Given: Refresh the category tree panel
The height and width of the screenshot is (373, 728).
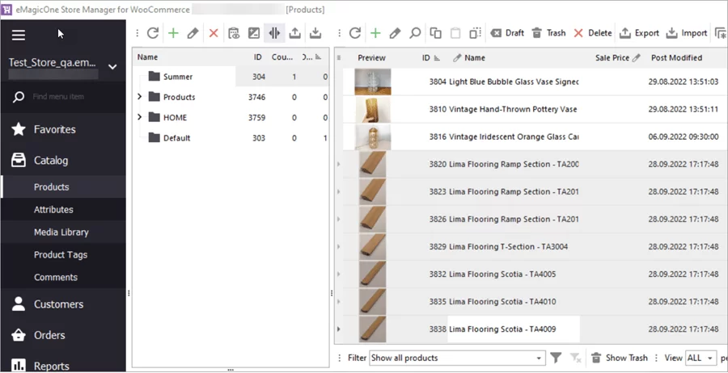Looking at the screenshot, I should coord(153,33).
